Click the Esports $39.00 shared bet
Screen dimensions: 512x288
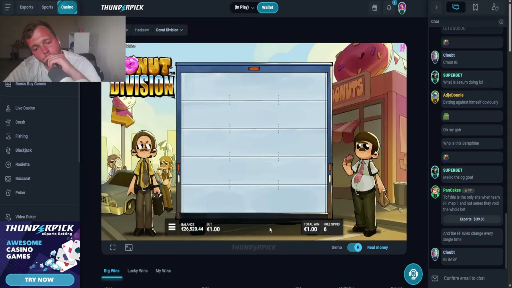tap(472, 219)
